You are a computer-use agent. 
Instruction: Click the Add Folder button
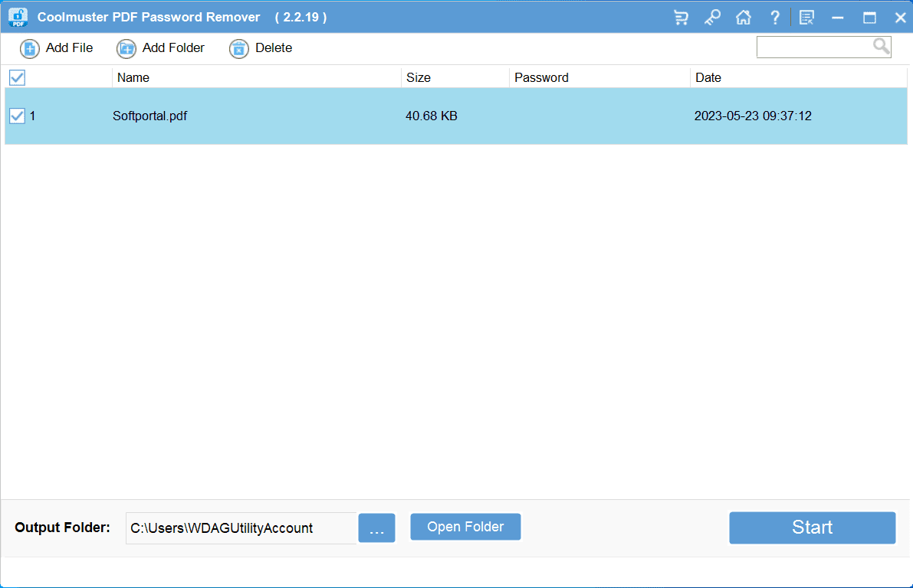pyautogui.click(x=161, y=48)
